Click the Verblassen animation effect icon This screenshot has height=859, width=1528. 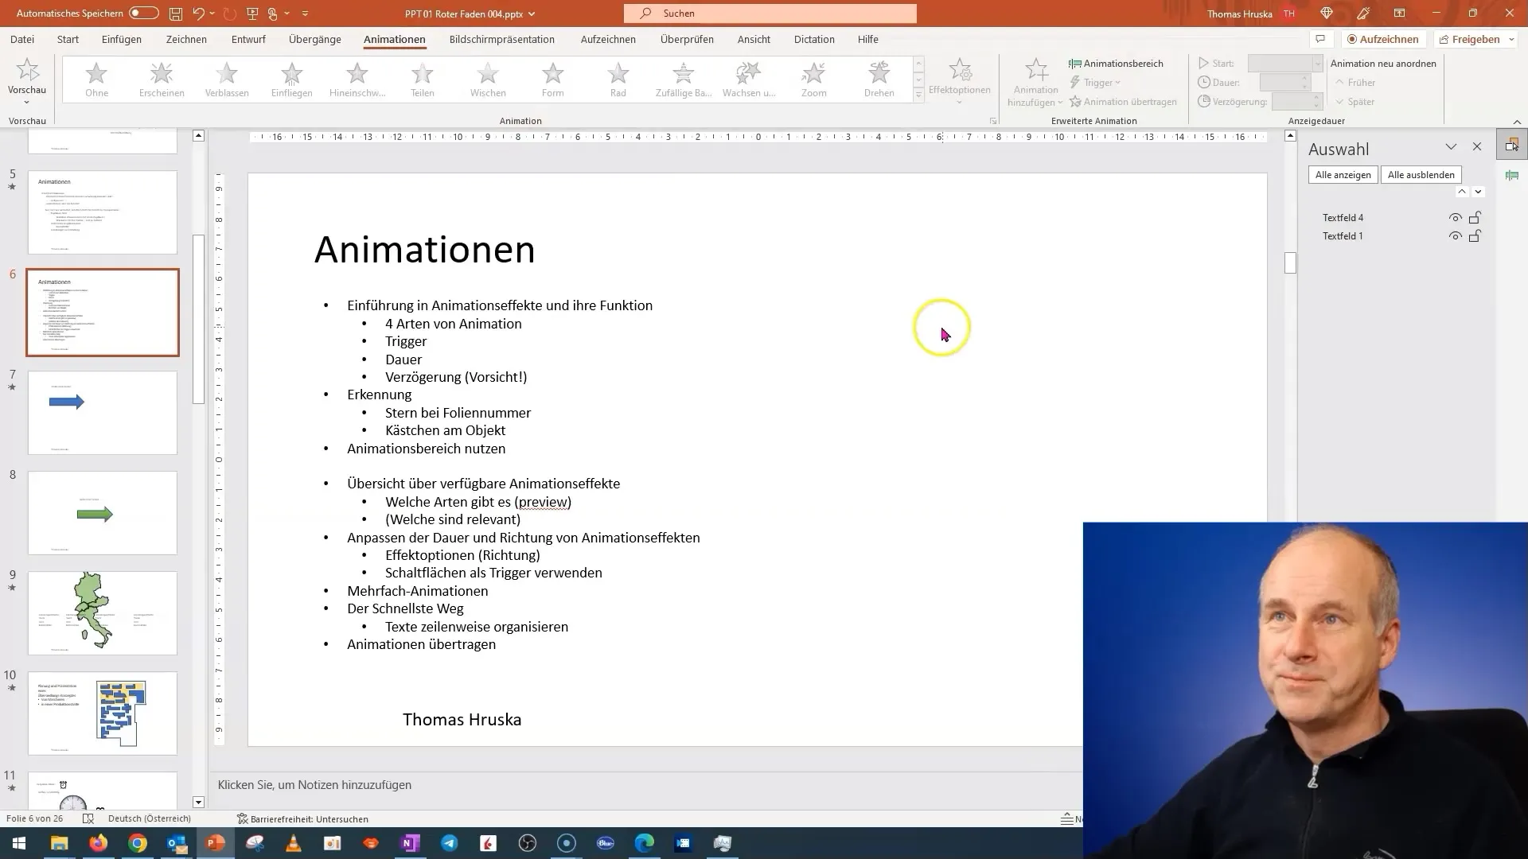pyautogui.click(x=227, y=78)
